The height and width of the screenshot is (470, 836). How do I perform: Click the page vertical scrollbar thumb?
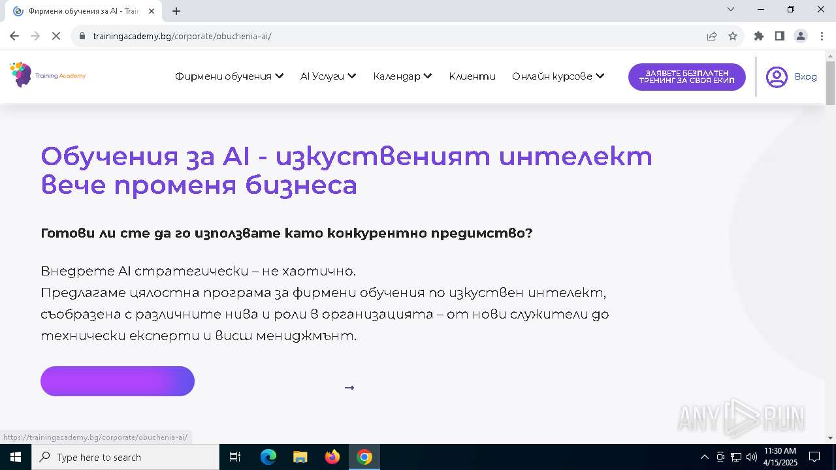tap(830, 82)
